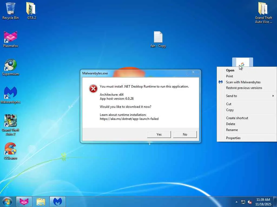Expand the Send to submenu arrow
The width and height of the screenshot is (277, 207).
(273, 96)
